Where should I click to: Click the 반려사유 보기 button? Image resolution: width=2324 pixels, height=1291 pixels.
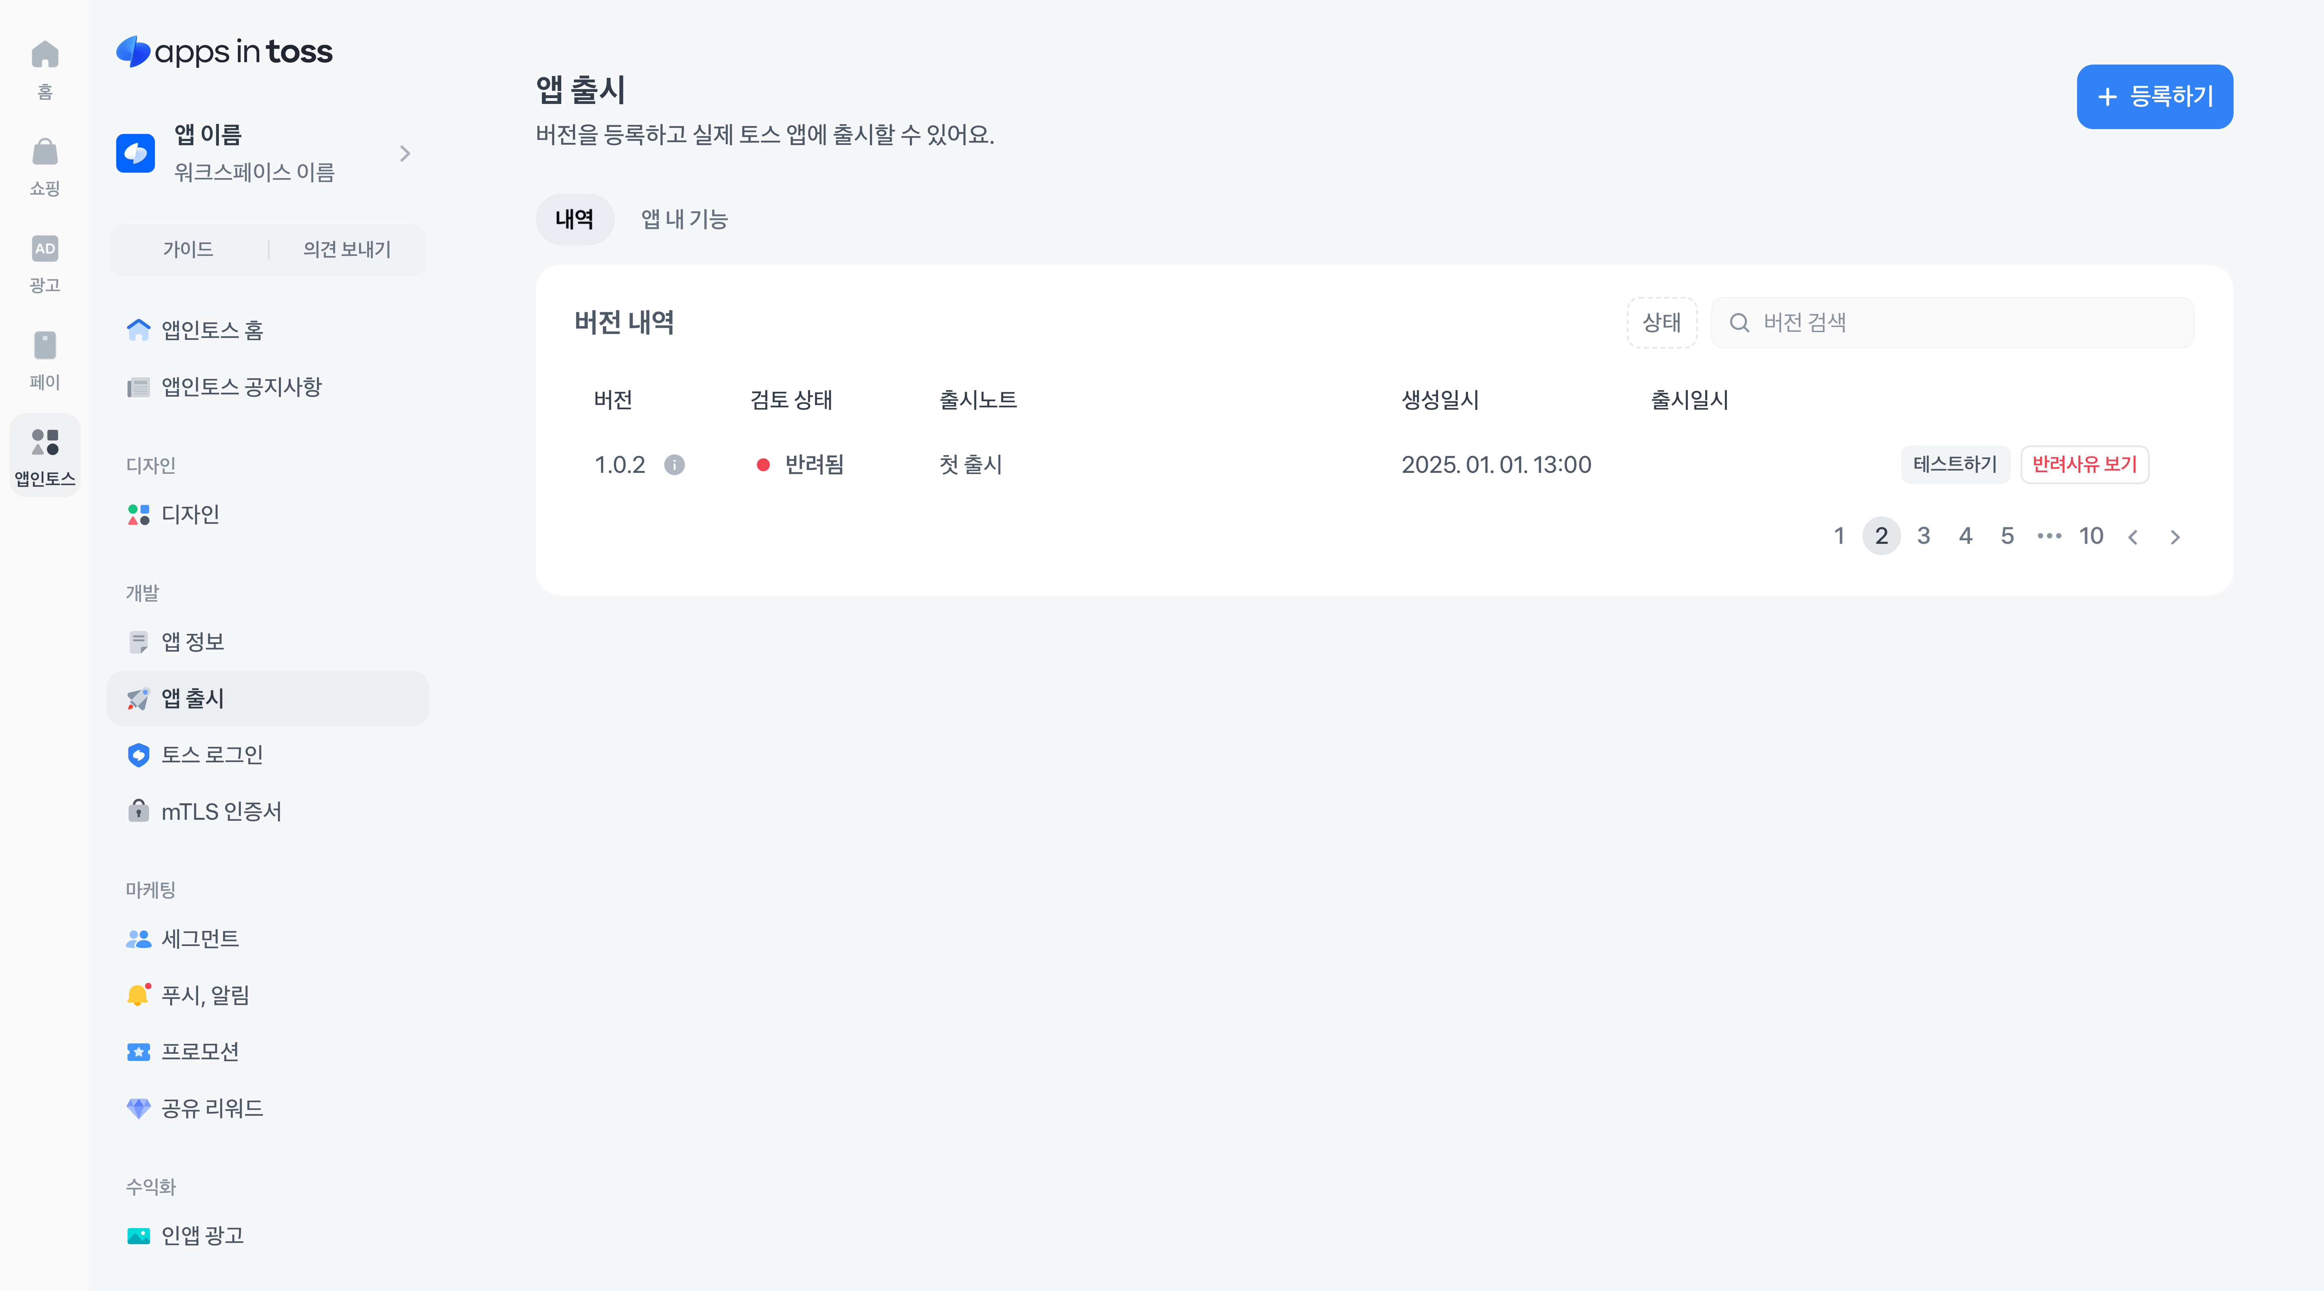coord(2084,465)
